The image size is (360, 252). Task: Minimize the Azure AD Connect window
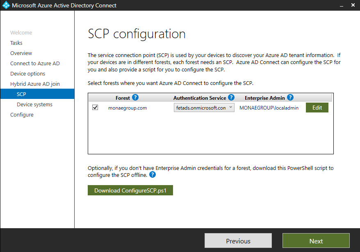pos(340,5)
